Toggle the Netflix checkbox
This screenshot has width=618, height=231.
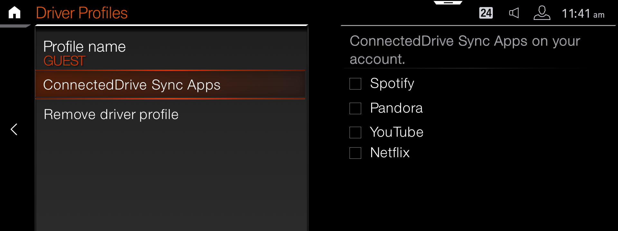click(x=355, y=153)
